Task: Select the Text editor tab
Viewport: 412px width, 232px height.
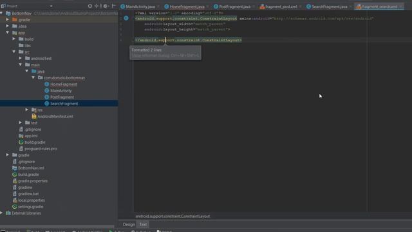Action: point(143,224)
